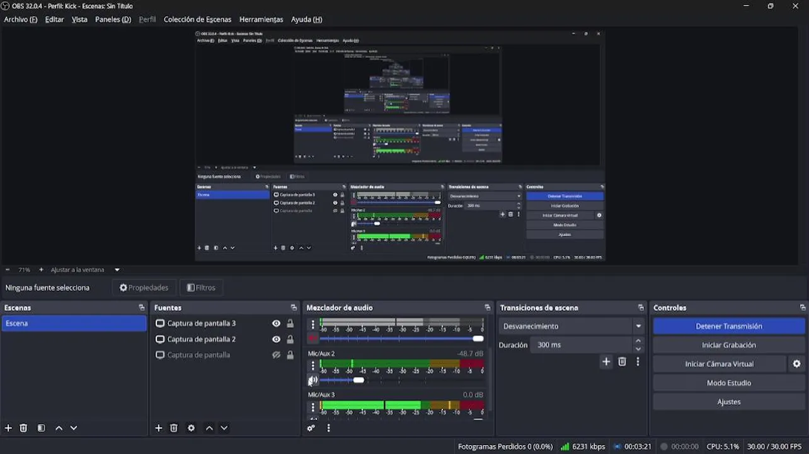Click the Propiedades button
The image size is (809, 454).
click(x=144, y=288)
